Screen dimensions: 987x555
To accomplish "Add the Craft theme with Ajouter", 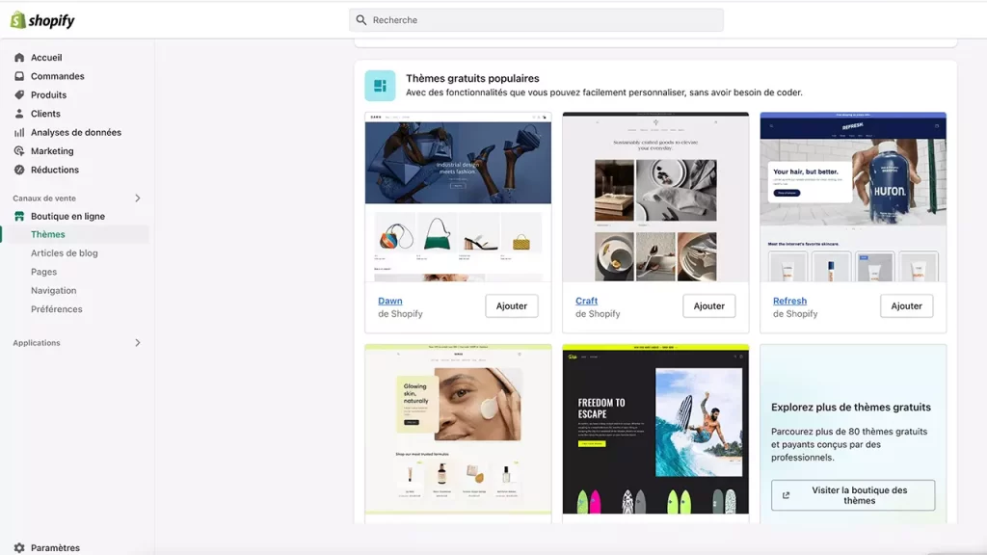I will click(x=708, y=305).
